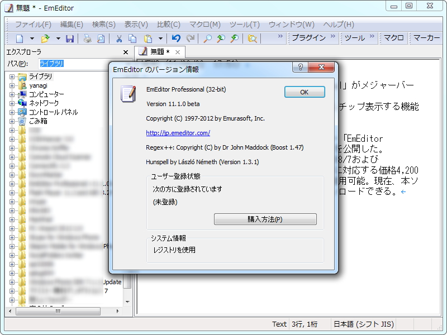This screenshot has height=335, width=447.
Task: Create a new document with the New icon
Action: 20,38
